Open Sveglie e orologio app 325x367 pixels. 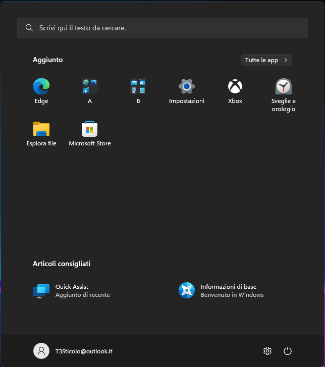[284, 95]
